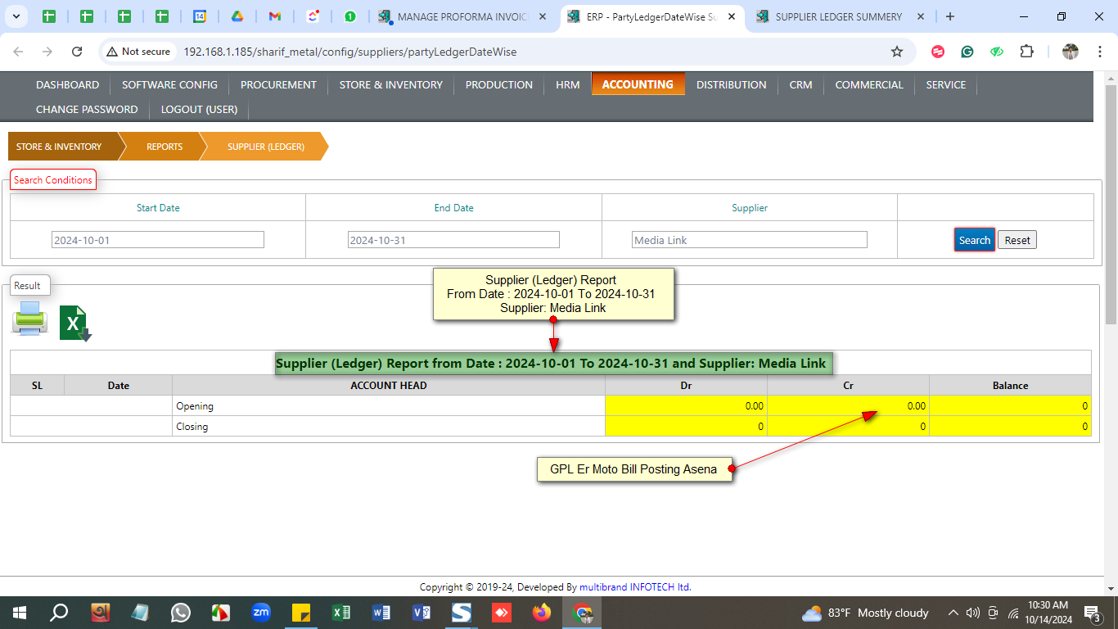This screenshot has height=629, width=1118.
Task: Open the DISTRIBUTION menu
Action: pos(732,84)
